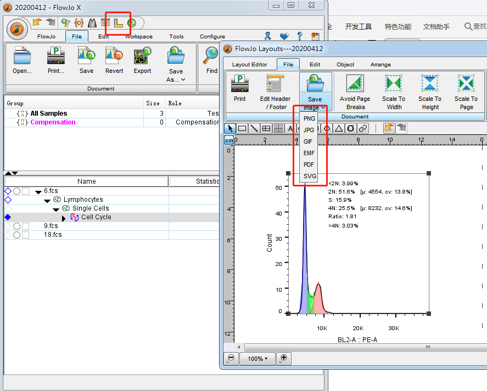Screen dimensions: 487x391
Task: Toggle the circle marker on 9.fcs row
Action: (17, 226)
